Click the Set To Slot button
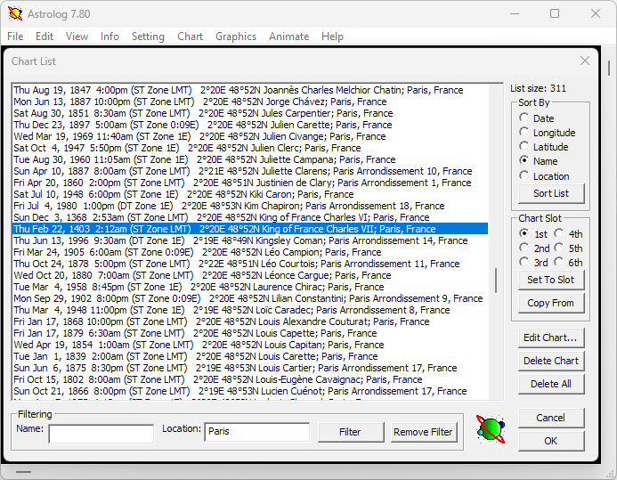Image resolution: width=617 pixels, height=480 pixels. (550, 280)
